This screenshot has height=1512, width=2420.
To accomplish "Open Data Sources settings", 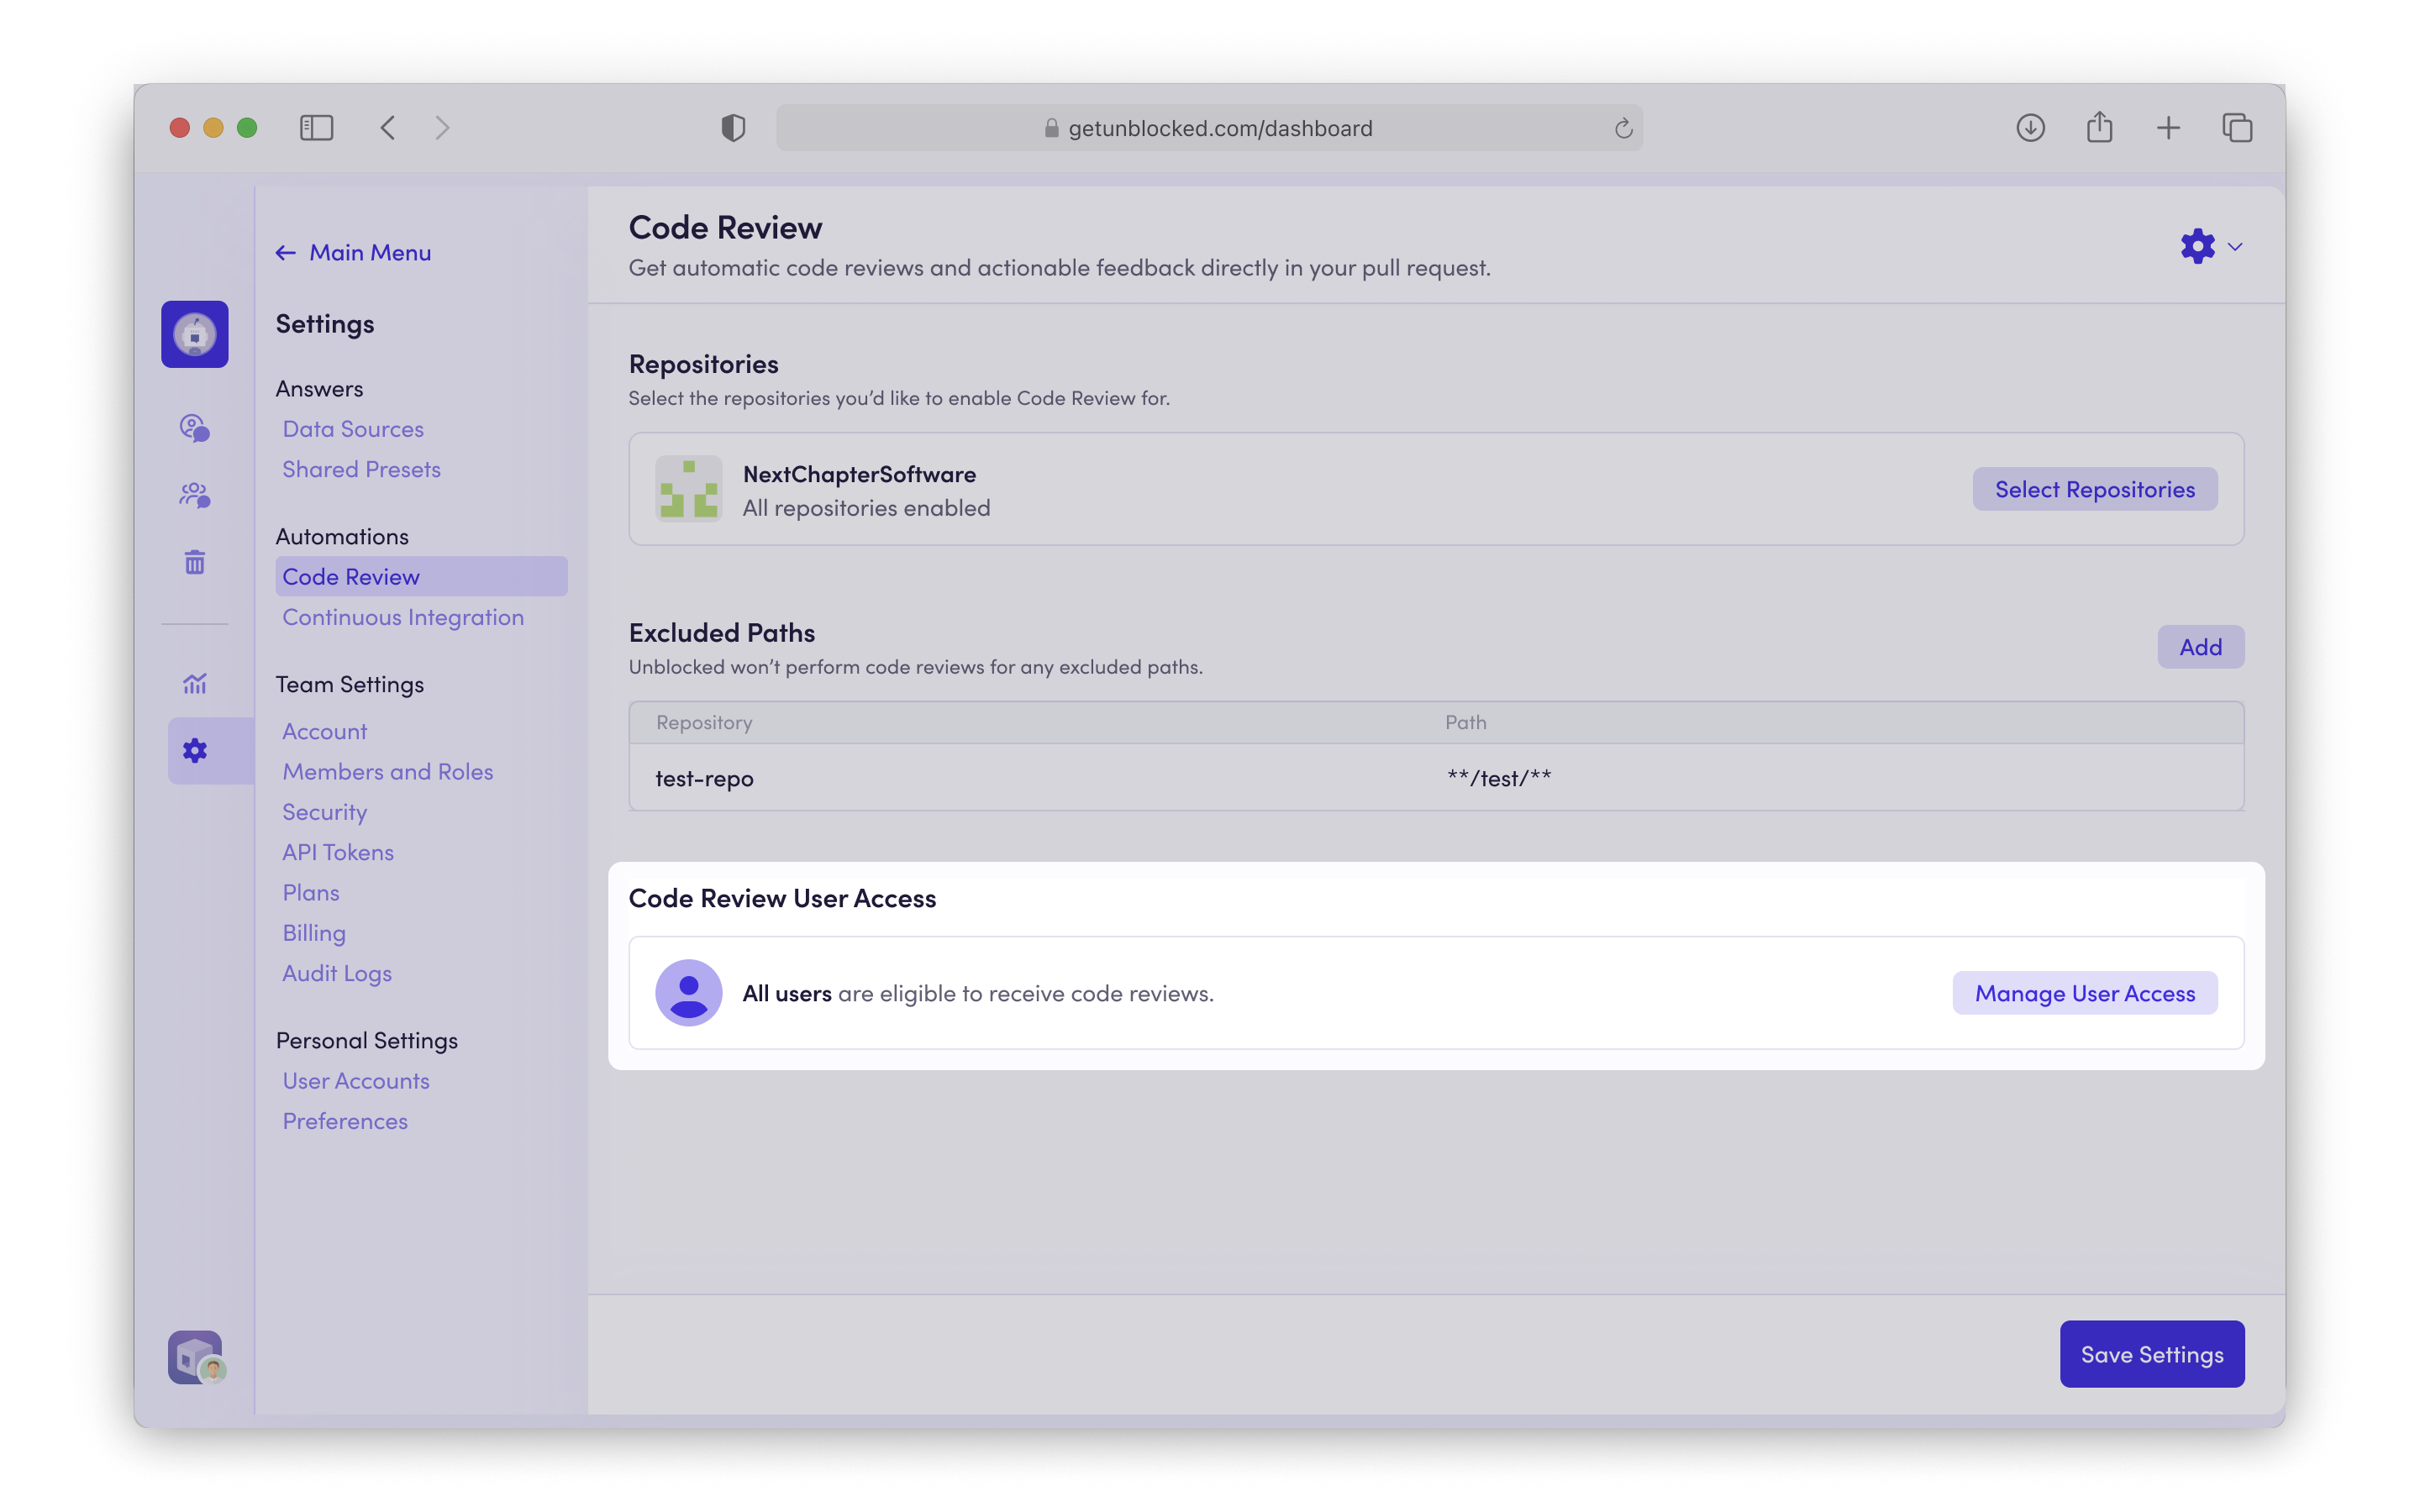I will 352,429.
